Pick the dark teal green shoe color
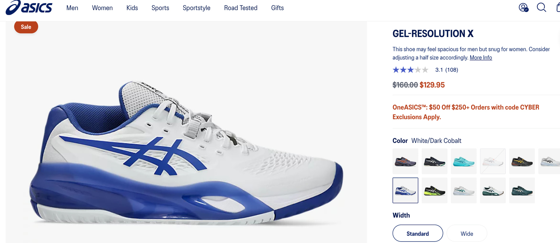This screenshot has height=243, width=560. [x=522, y=190]
